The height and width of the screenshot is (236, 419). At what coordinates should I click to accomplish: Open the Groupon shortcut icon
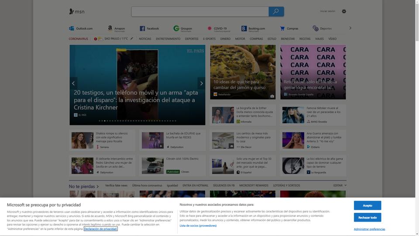(176, 28)
